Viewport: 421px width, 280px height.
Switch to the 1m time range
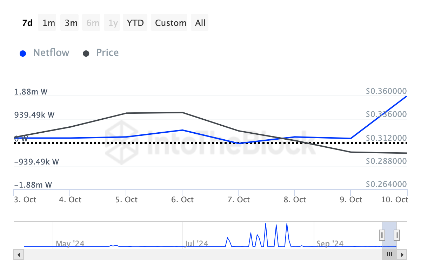48,23
